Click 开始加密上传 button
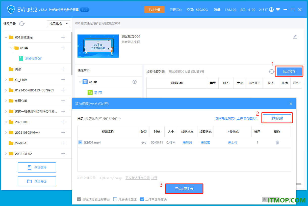Screen dimensions: 308x206 click(184, 188)
